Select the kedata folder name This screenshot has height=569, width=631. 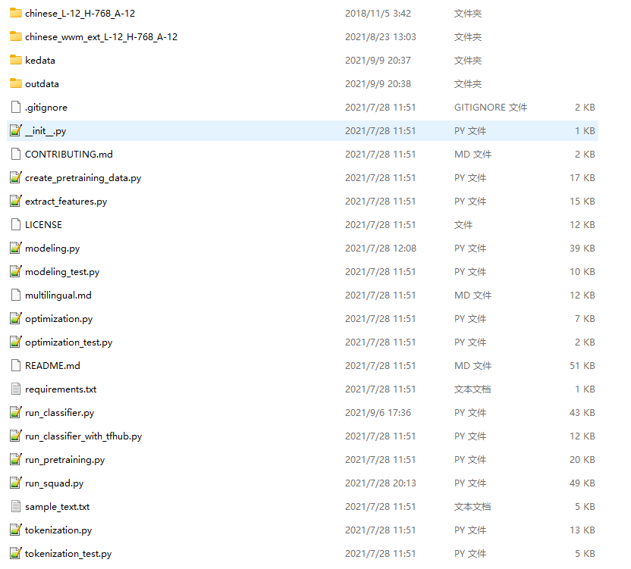pos(40,61)
